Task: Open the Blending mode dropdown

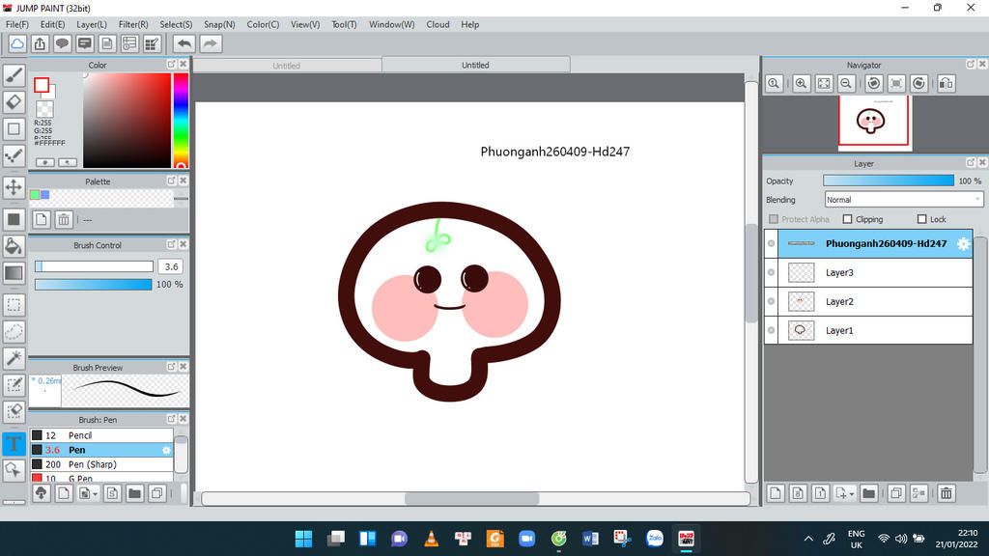Action: pos(903,200)
